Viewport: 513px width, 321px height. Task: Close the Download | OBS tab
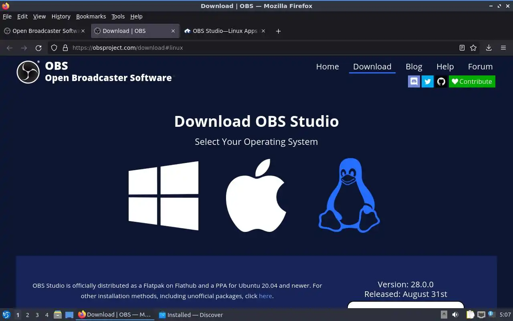click(x=173, y=31)
